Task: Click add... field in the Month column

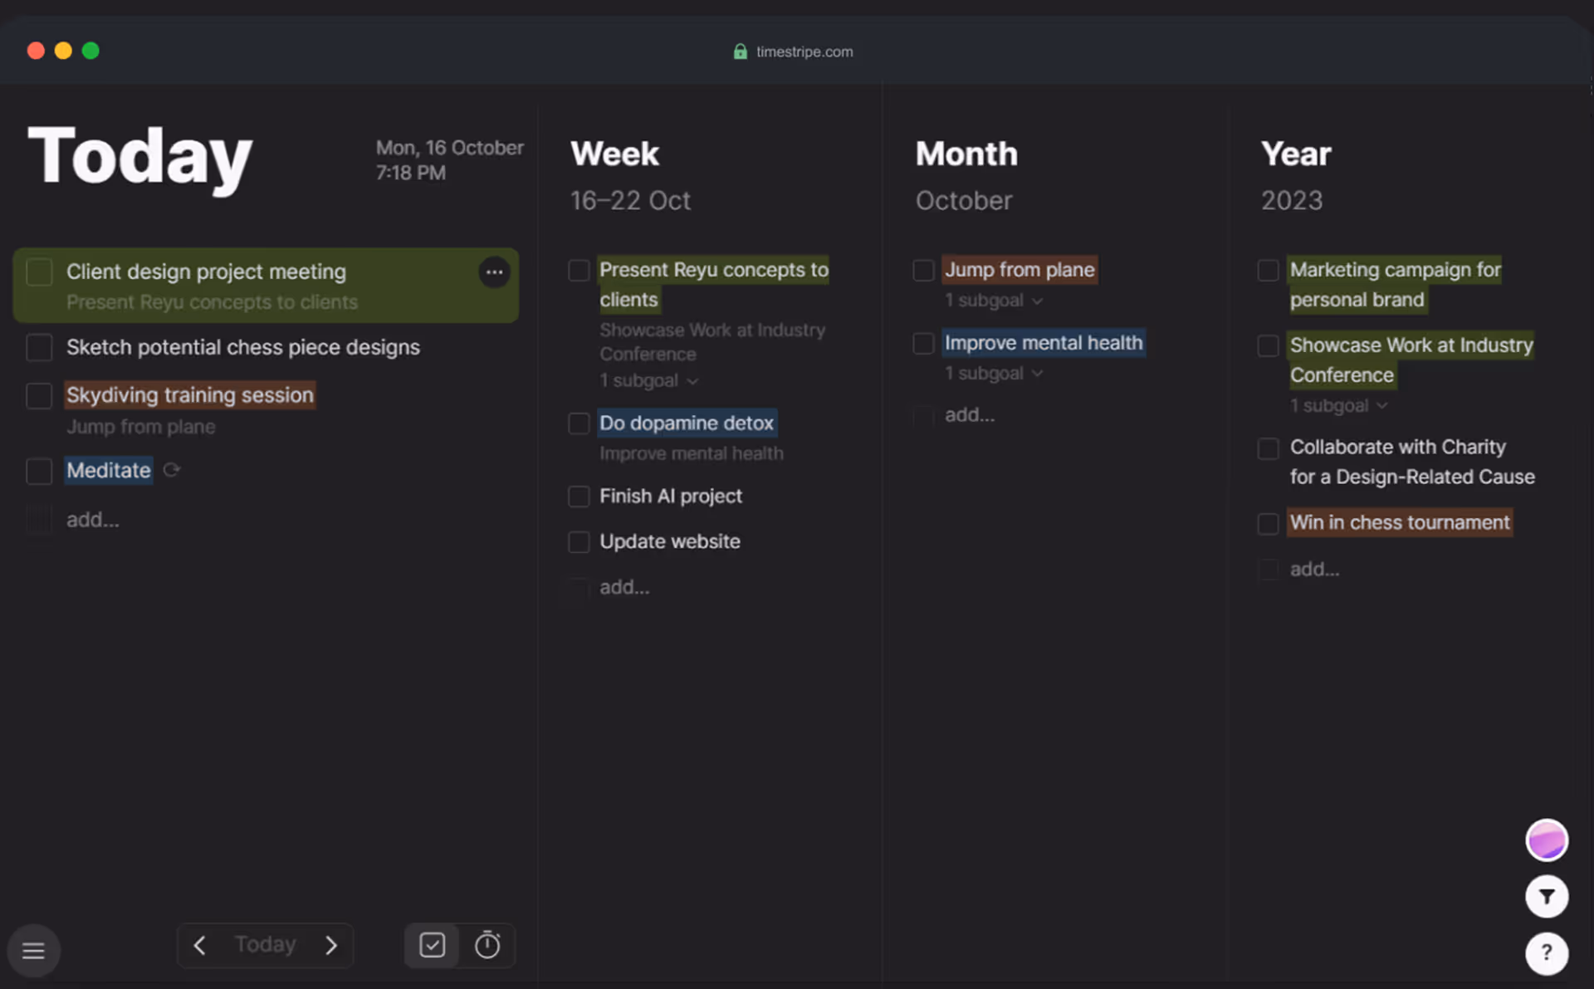Action: 969,415
